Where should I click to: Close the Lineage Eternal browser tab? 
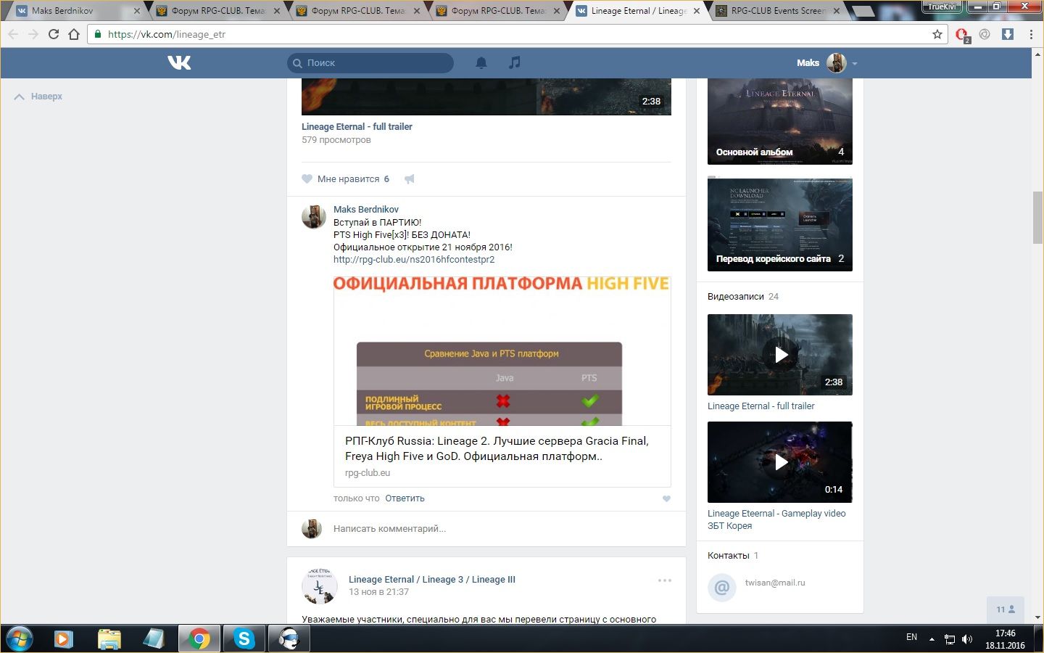pyautogui.click(x=697, y=11)
